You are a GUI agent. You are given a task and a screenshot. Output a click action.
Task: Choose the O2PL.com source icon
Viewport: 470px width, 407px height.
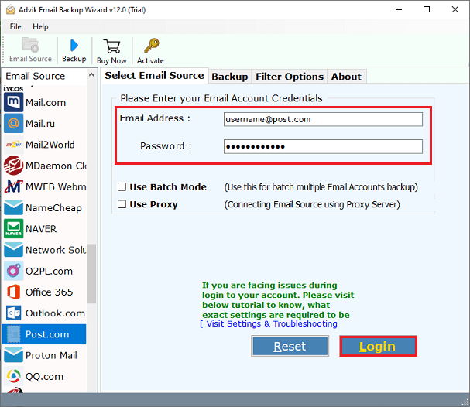13,271
